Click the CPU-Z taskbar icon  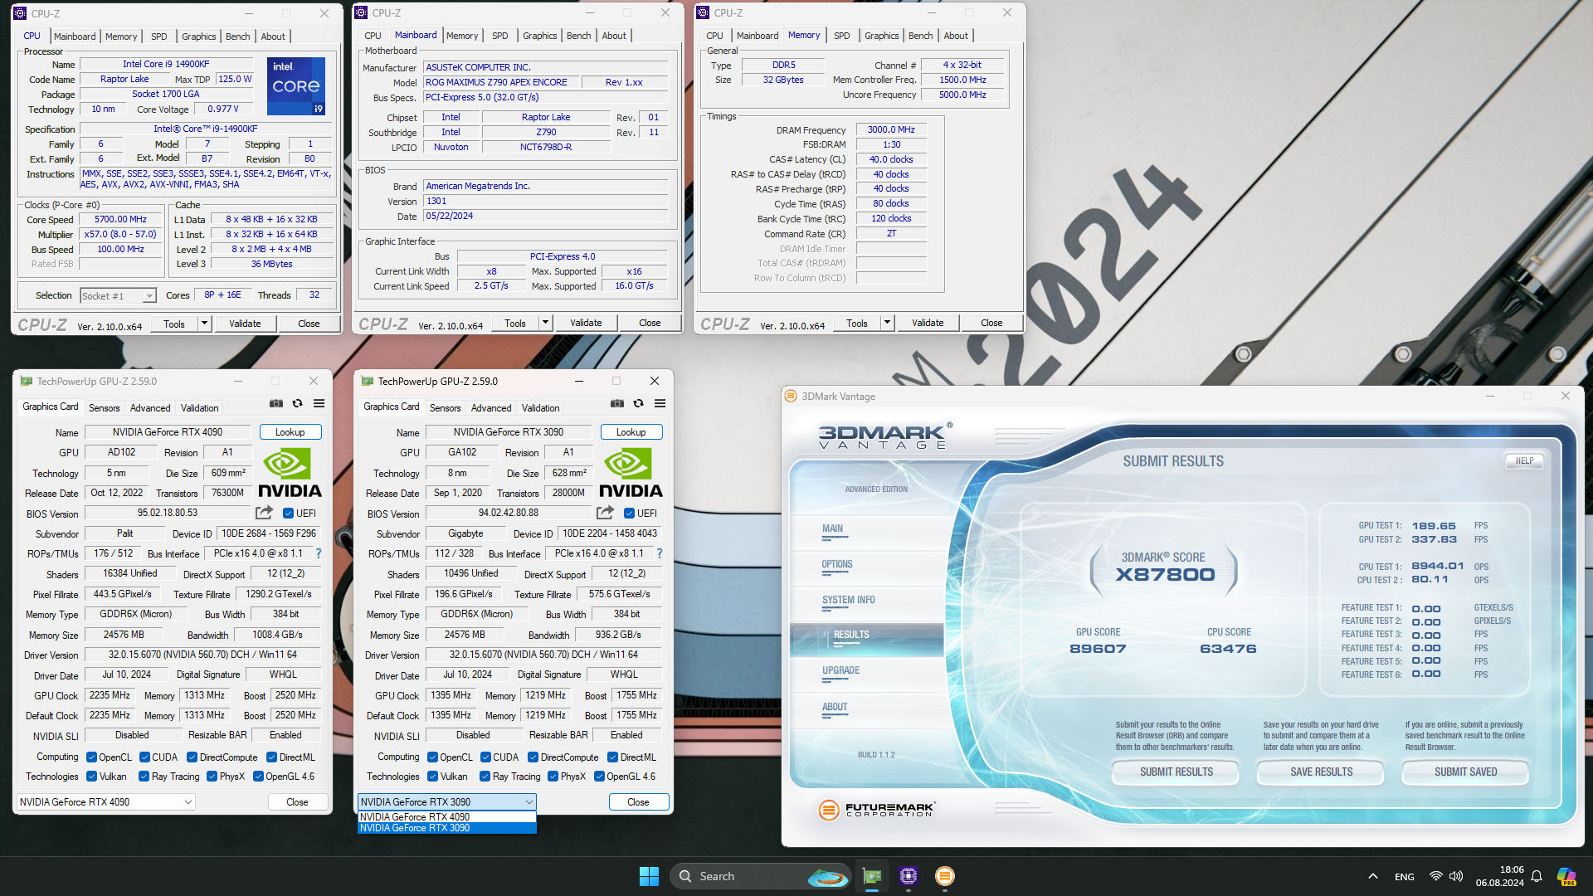coord(909,876)
